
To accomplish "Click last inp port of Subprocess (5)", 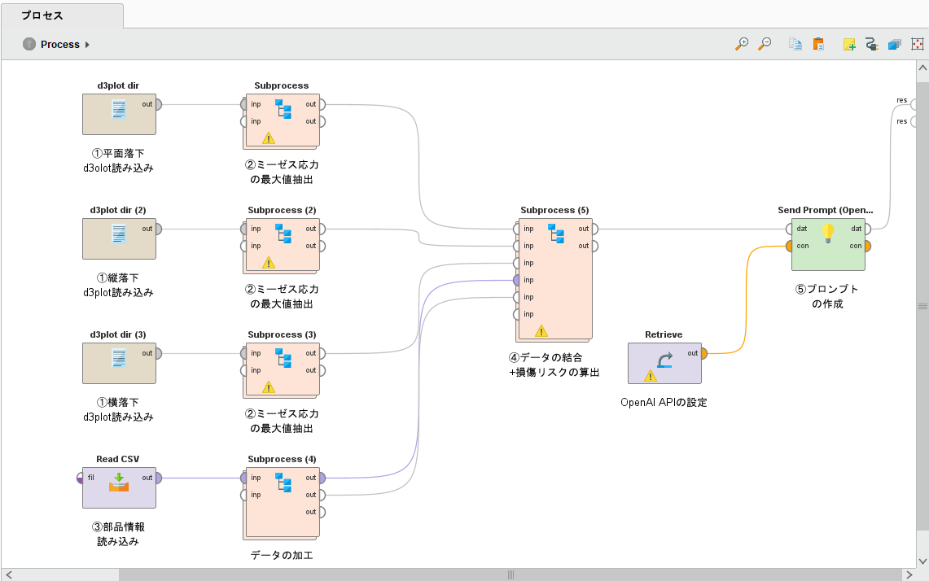I will 517,314.
